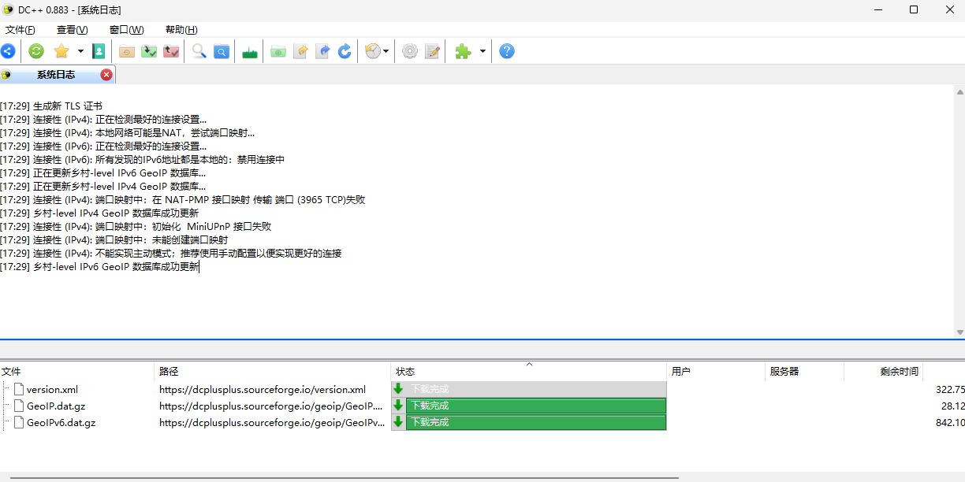Open the Notepad pencil icon
Screen dimensions: 965x482
(x=432, y=51)
